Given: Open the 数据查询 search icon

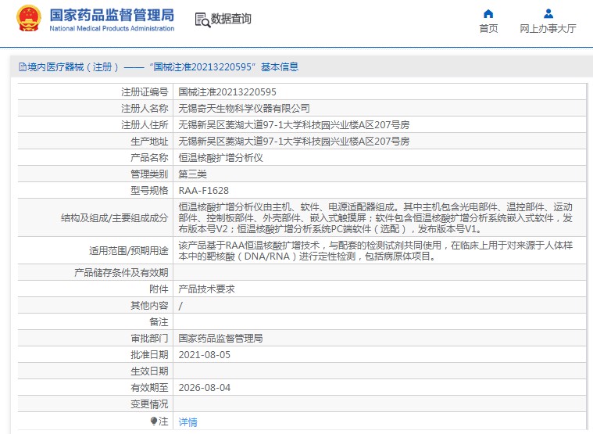Looking at the screenshot, I should (202, 20).
